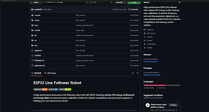
Task: Open austin207 user profile link
Action: click(38, 9)
